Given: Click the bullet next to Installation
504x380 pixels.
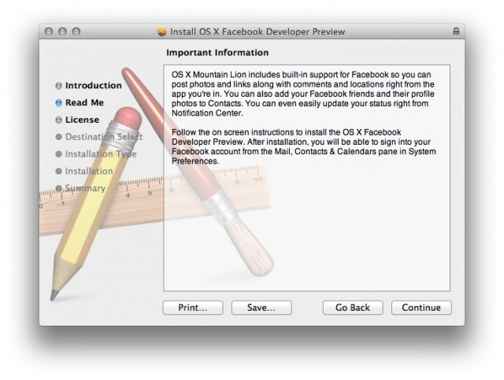Looking at the screenshot, I should pyautogui.click(x=58, y=171).
